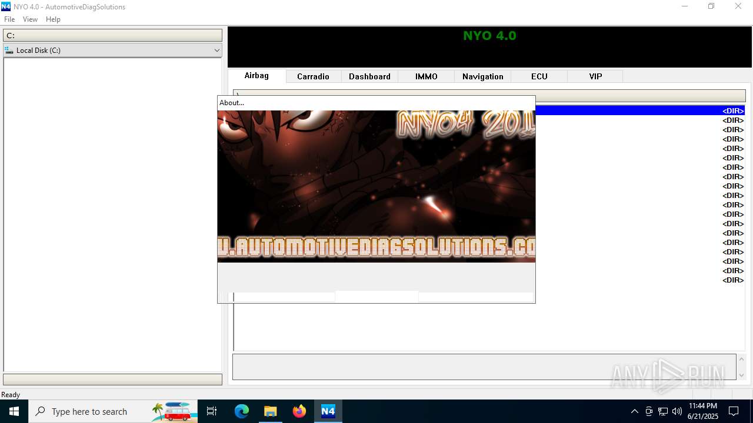Minimize the NYO 4.0 window
The height and width of the screenshot is (423, 753).
pyautogui.click(x=685, y=6)
